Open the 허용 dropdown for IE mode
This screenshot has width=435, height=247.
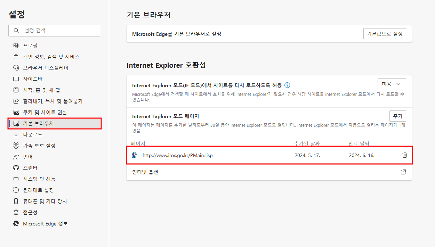pos(392,84)
